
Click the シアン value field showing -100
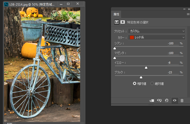click(x=173, y=43)
